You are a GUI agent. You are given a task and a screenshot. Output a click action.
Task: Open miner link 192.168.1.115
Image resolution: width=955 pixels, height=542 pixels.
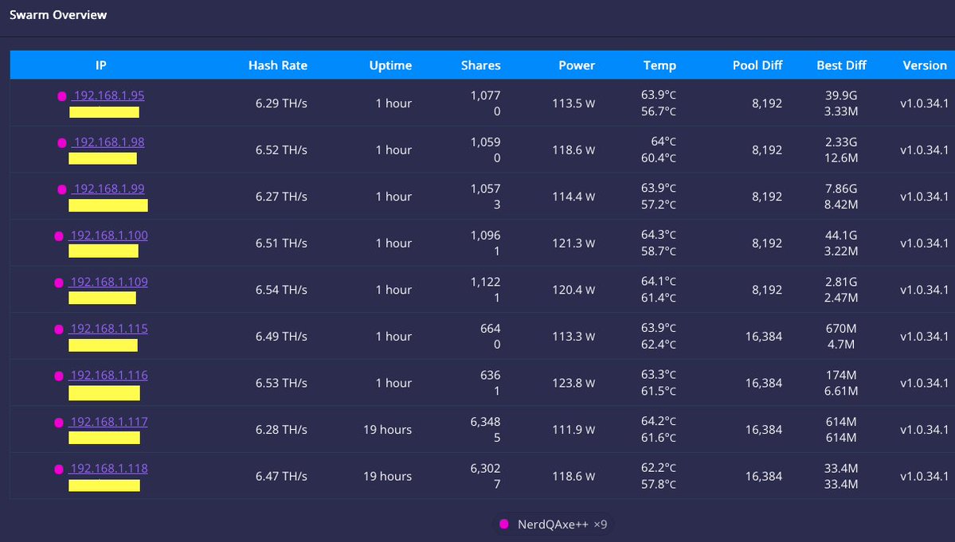(x=108, y=329)
